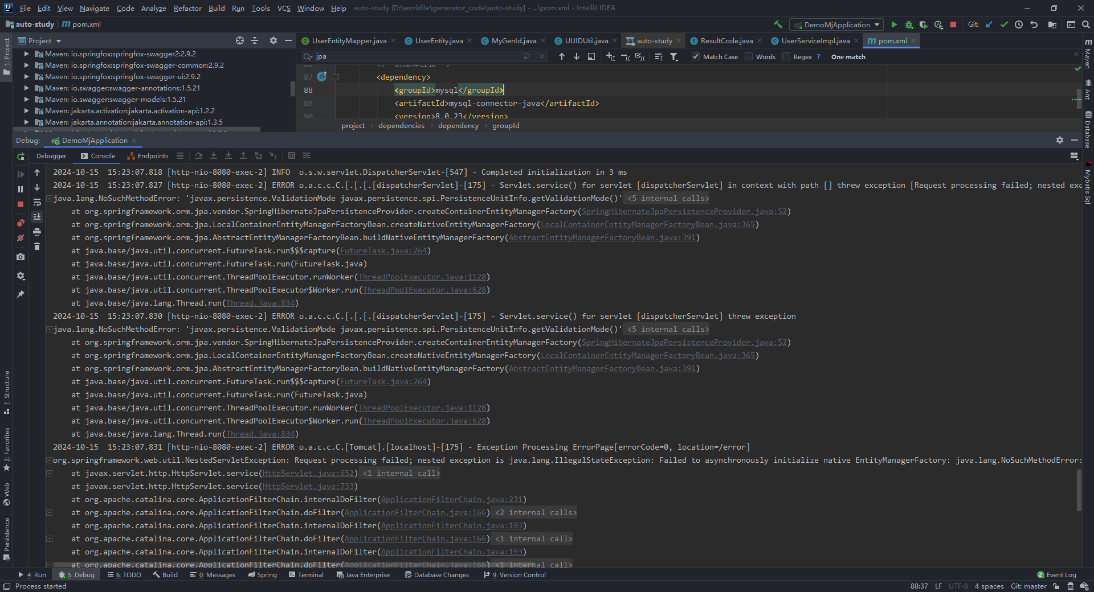Click Step Over icon in debug toolbar

[x=199, y=155]
